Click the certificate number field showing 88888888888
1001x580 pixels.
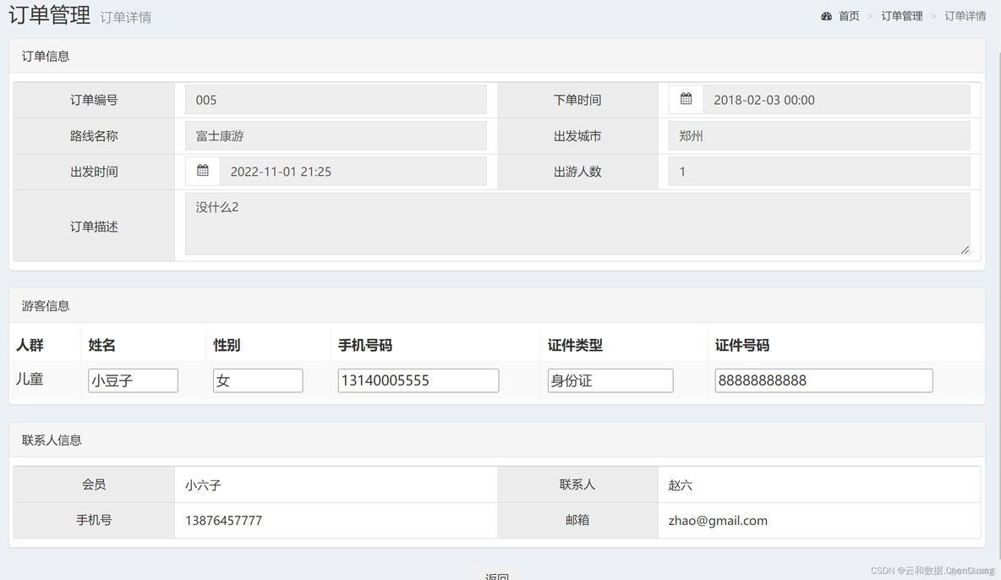(x=823, y=380)
